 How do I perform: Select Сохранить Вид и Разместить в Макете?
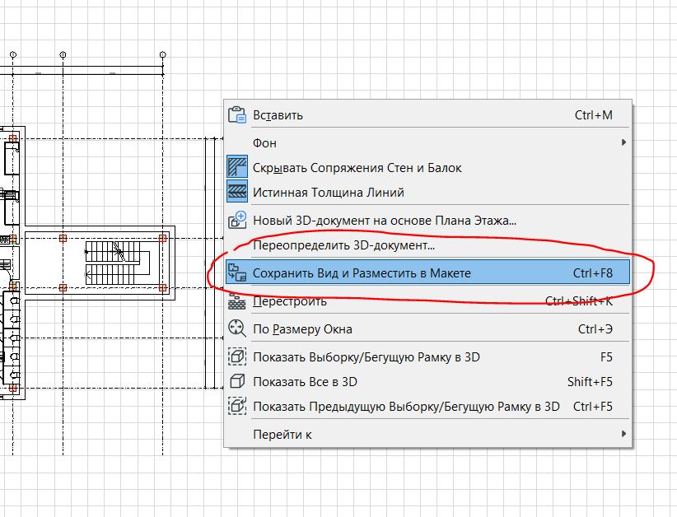(427, 272)
